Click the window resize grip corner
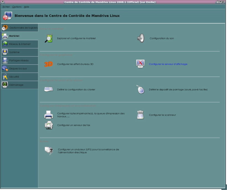The width and height of the screenshot is (227, 190). click(224, 187)
